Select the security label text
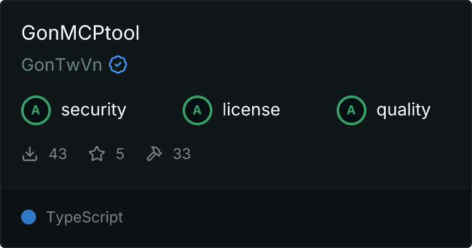The width and height of the screenshot is (472, 248). pos(94,110)
